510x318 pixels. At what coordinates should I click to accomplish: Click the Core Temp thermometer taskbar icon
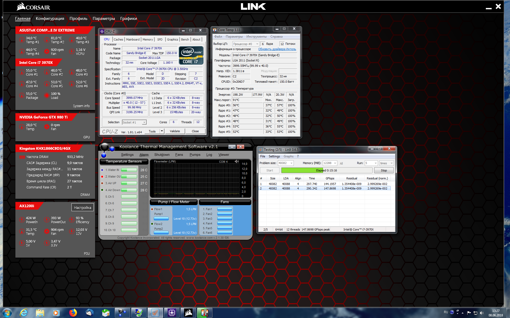point(205,313)
